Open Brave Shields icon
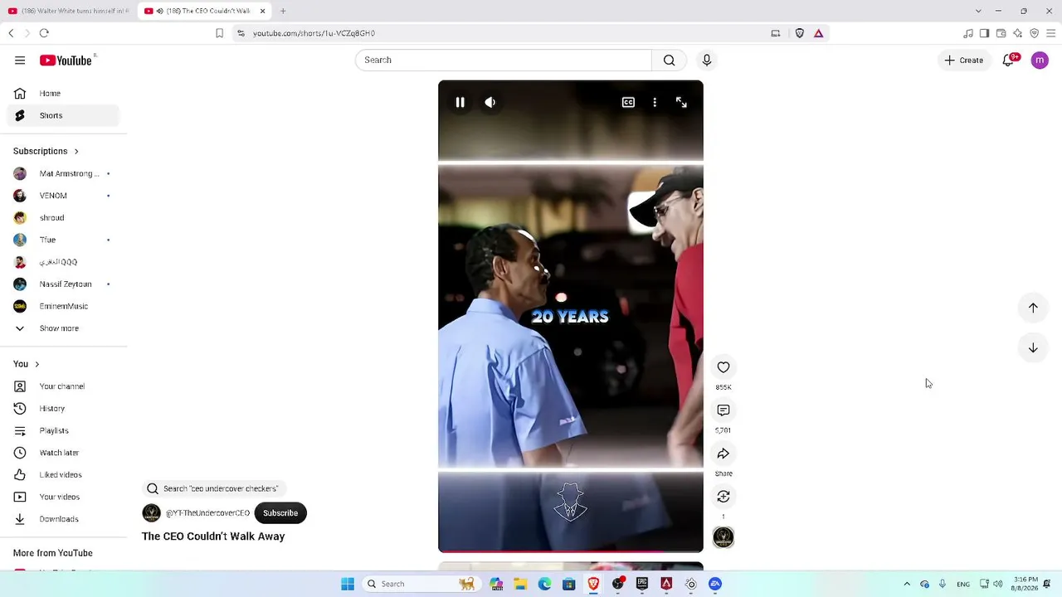The image size is (1062, 597). 800,33
